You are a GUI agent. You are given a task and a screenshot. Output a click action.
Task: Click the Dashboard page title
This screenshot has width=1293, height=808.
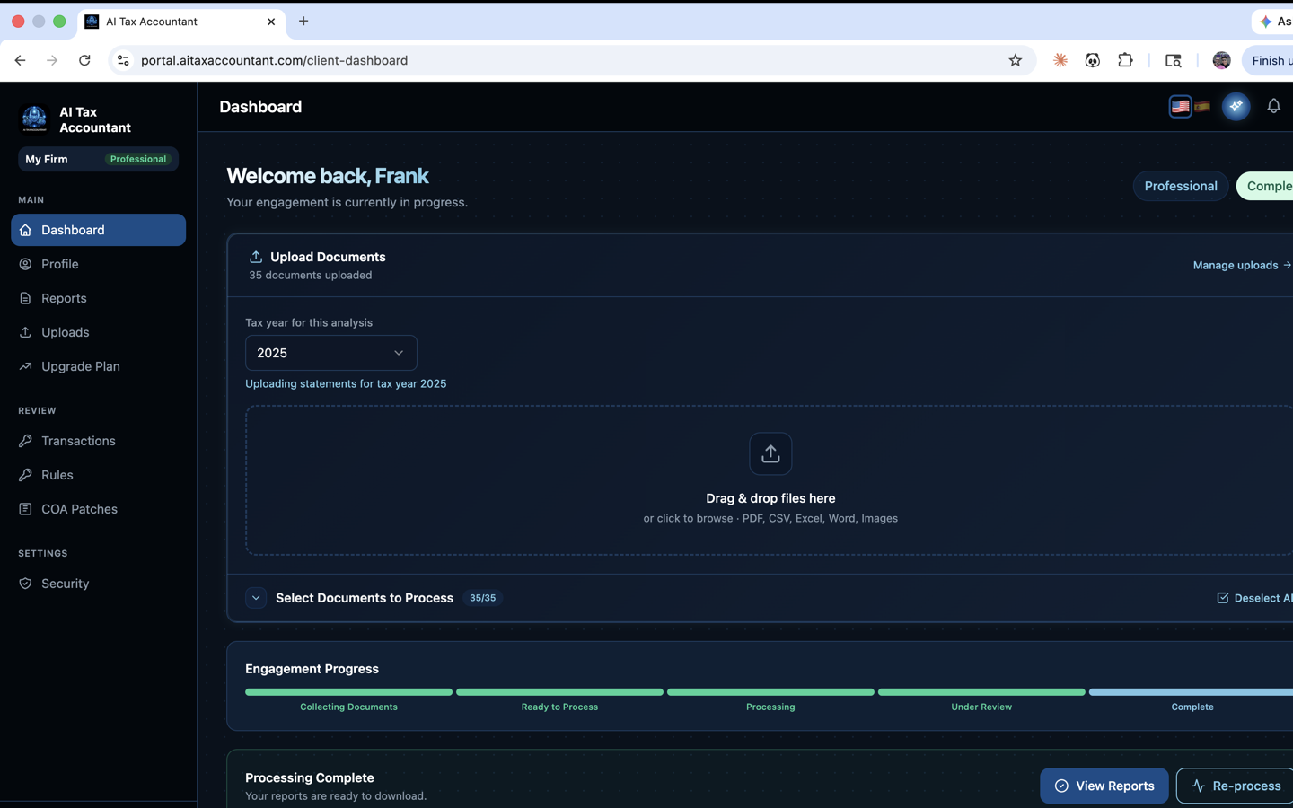[260, 107]
